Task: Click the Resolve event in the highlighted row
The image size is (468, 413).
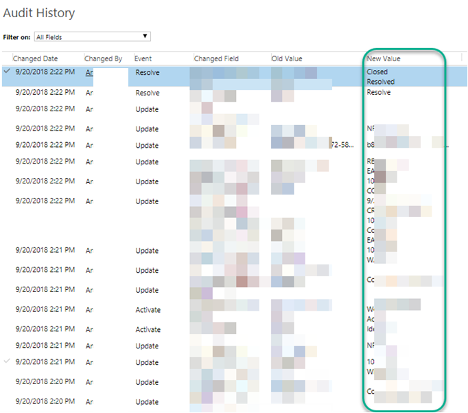Action: click(148, 72)
